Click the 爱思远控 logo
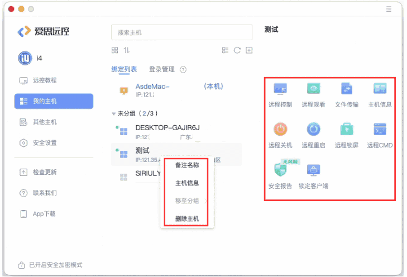The width and height of the screenshot is (407, 277). click(44, 31)
